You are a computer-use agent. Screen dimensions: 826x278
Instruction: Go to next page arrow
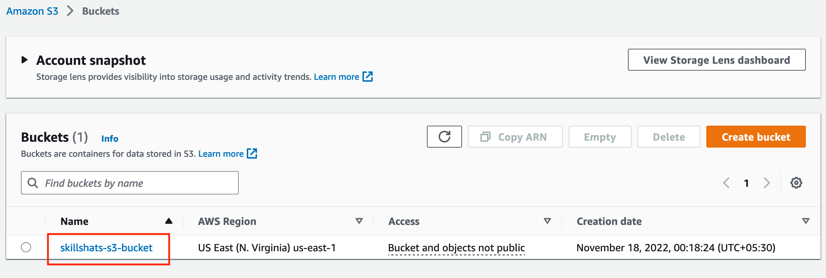pyautogui.click(x=767, y=183)
